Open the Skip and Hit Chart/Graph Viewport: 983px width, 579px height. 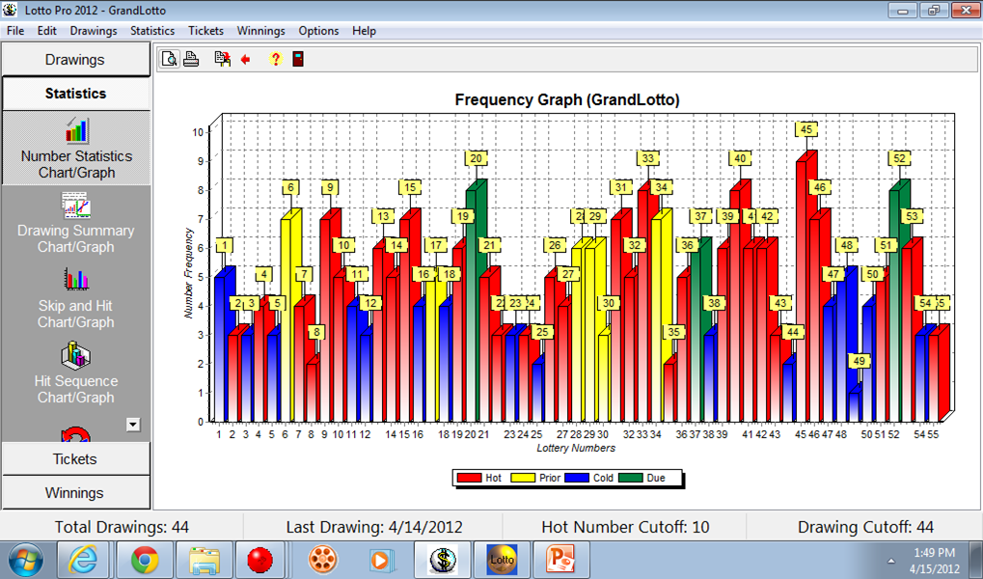[76, 298]
